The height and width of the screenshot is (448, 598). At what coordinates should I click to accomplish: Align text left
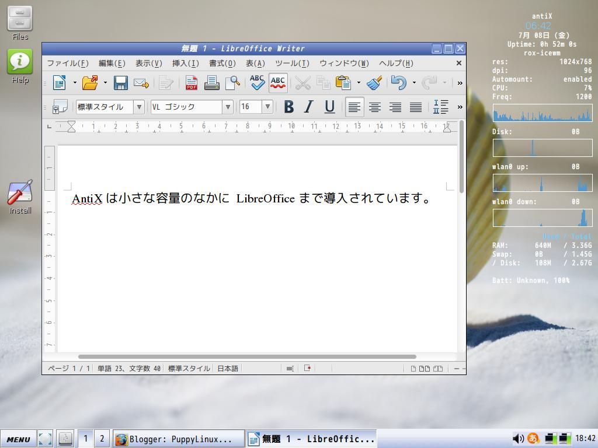click(x=354, y=107)
